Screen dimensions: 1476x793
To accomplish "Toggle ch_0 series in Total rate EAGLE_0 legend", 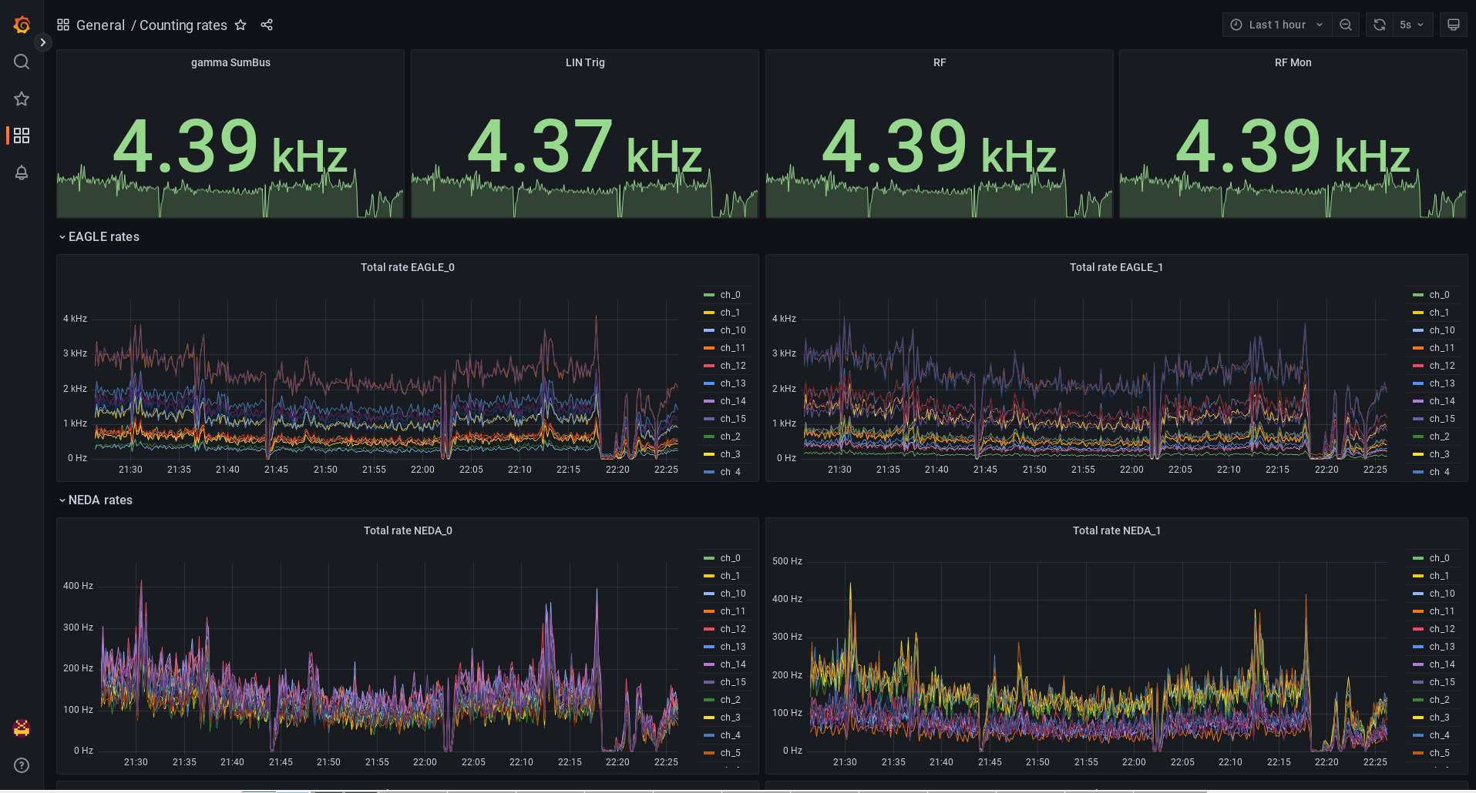I will (x=728, y=295).
